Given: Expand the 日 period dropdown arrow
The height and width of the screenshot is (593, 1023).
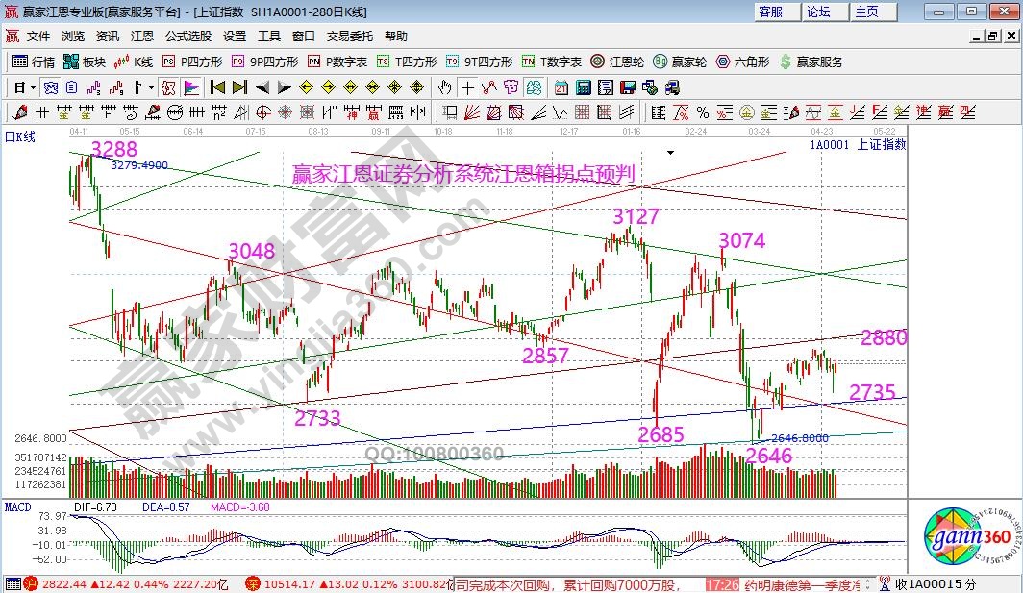Looking at the screenshot, I should (x=32, y=87).
